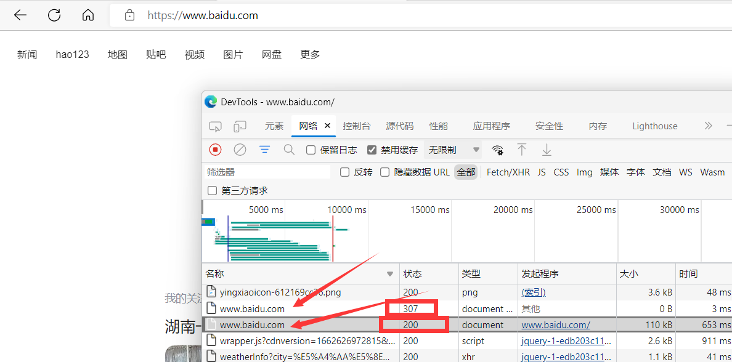
Task: Open the www.baidu.com/ initiator link
Action: [x=556, y=324]
